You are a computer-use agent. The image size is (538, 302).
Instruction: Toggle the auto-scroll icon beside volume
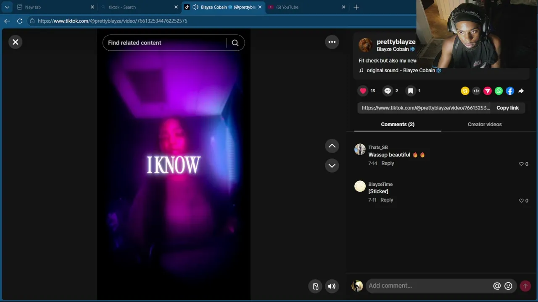[316, 286]
